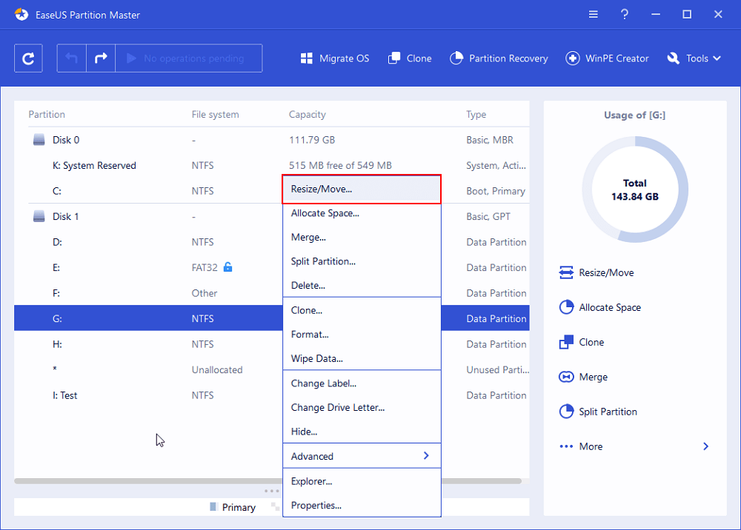Screen dimensions: 741x530
Task: Click the G: usage donut chart
Action: coord(635,189)
